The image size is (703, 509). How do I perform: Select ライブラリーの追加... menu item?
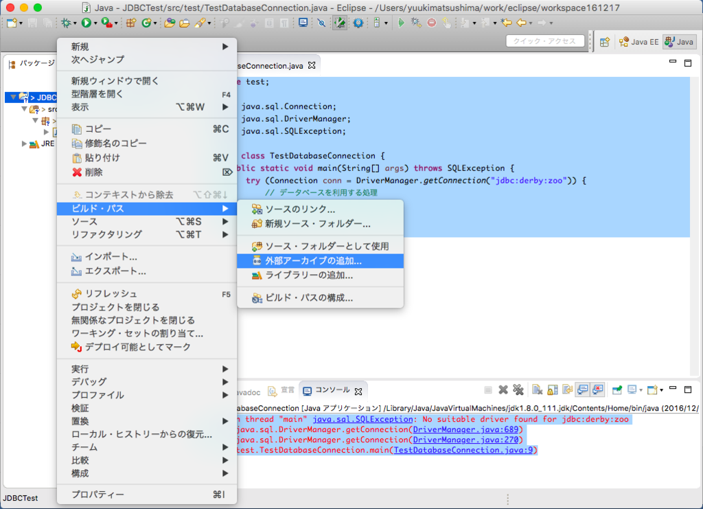click(320, 275)
